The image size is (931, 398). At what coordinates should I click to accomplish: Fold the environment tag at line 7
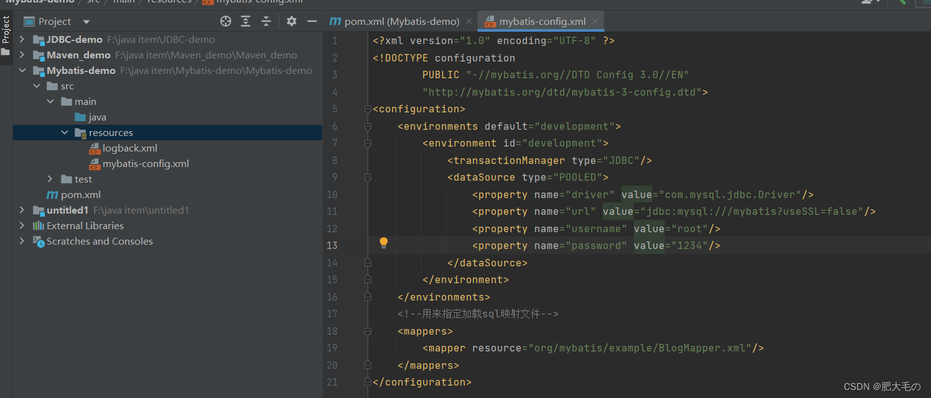pos(368,143)
